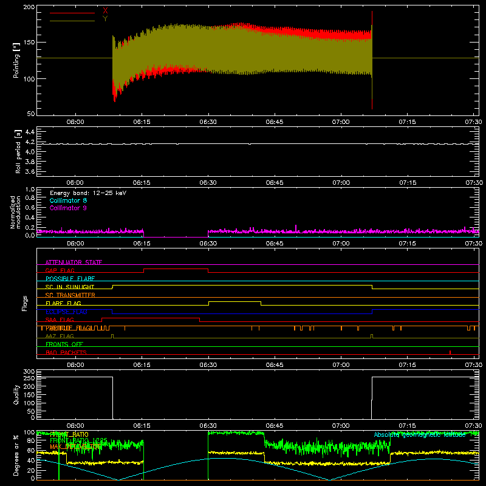Click the POSSIBLE_FLARE flag label
The height and width of the screenshot is (486, 486).
70,279
